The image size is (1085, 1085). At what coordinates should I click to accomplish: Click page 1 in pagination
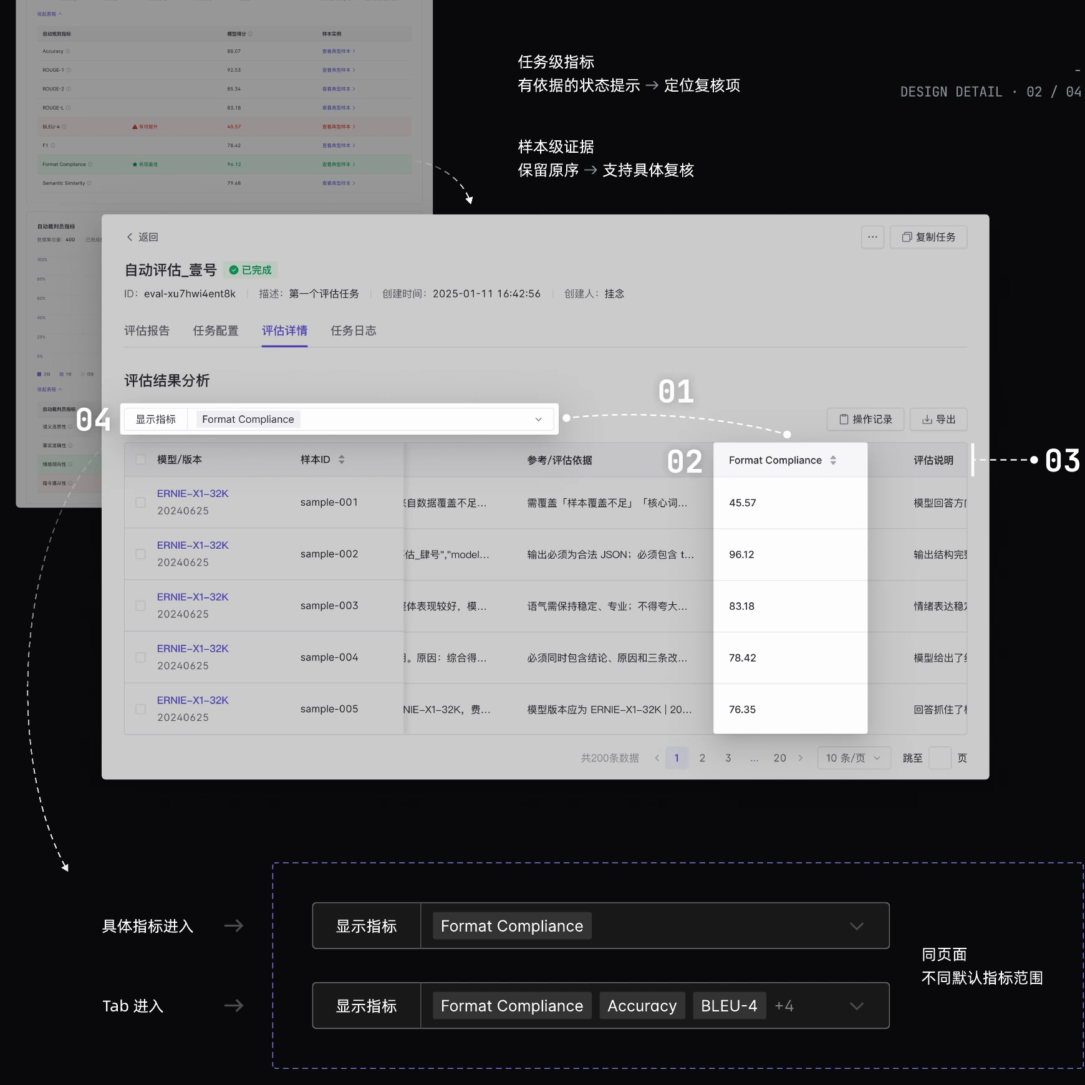pos(677,758)
